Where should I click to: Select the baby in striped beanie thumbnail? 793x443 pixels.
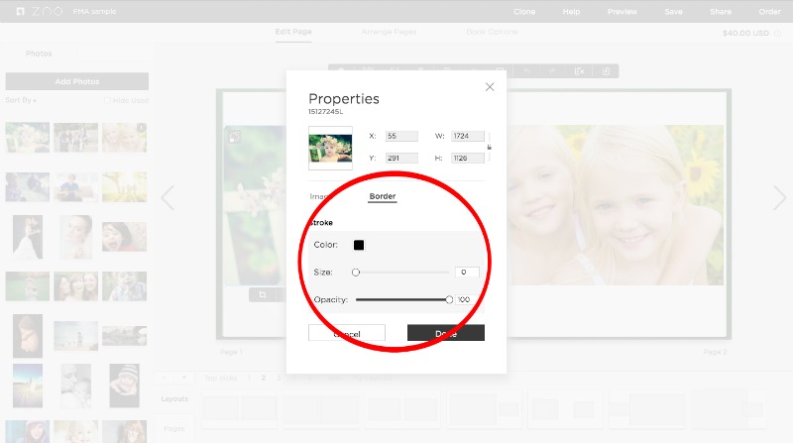click(x=125, y=386)
